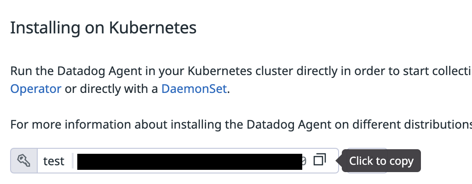Click the word 'Kubernetes' in the heading
The image size is (472, 184).
153,27
